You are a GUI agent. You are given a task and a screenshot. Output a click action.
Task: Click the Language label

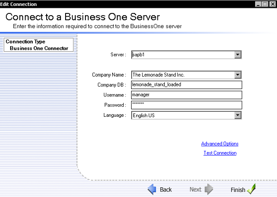(x=114, y=115)
